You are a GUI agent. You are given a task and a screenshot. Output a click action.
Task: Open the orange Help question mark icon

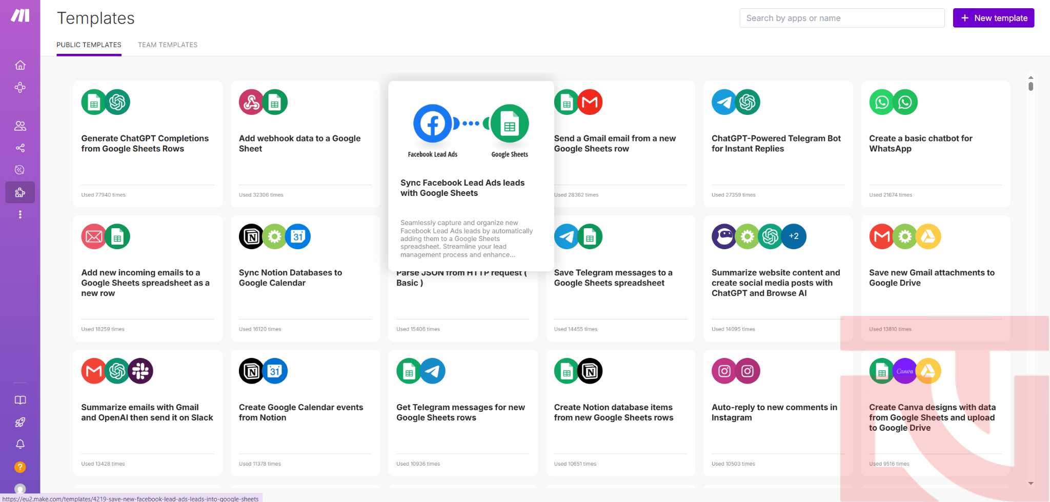20,467
